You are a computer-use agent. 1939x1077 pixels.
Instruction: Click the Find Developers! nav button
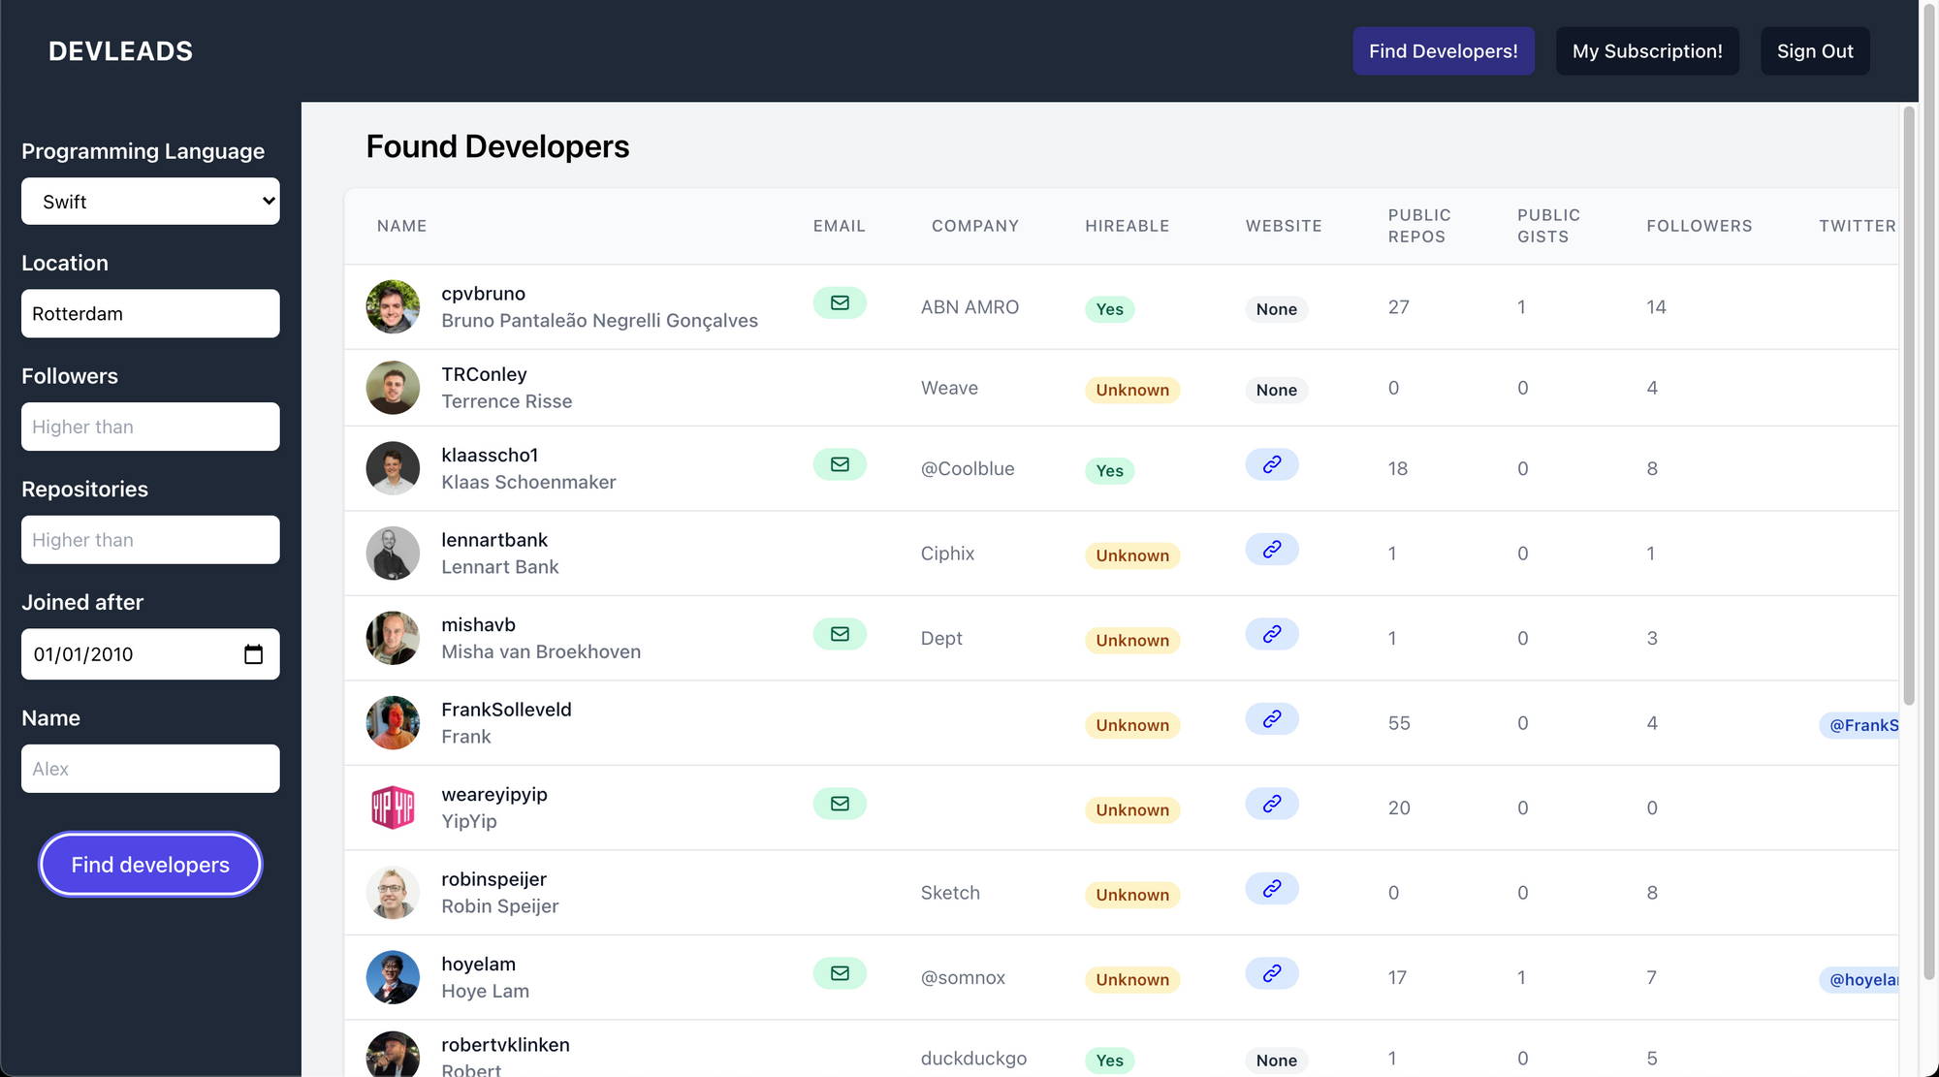[1443, 51]
